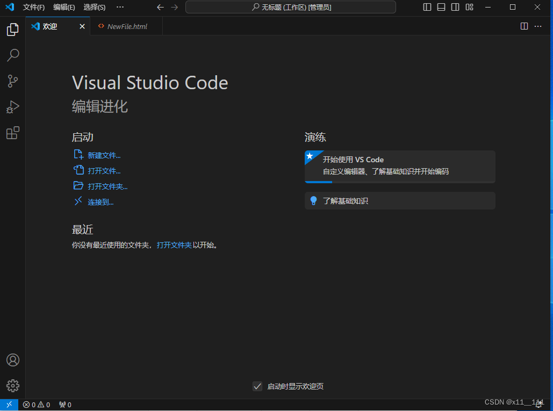Viewport: 553px width, 411px height.
Task: Go forward using the right arrow
Action: [x=175, y=7]
